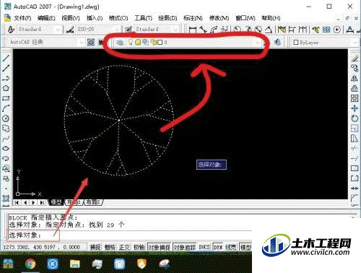Select the Hatch tool

(6, 199)
